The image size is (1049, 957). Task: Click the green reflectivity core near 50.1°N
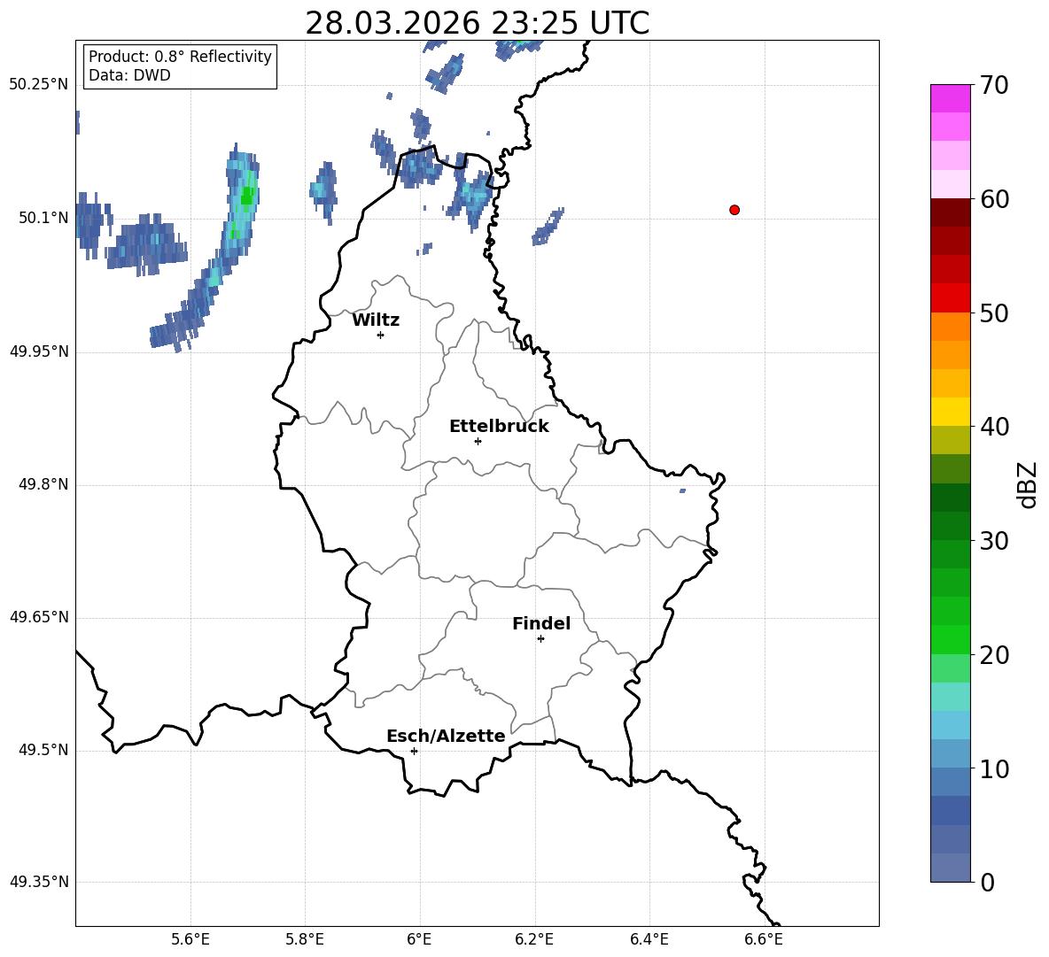click(x=247, y=196)
